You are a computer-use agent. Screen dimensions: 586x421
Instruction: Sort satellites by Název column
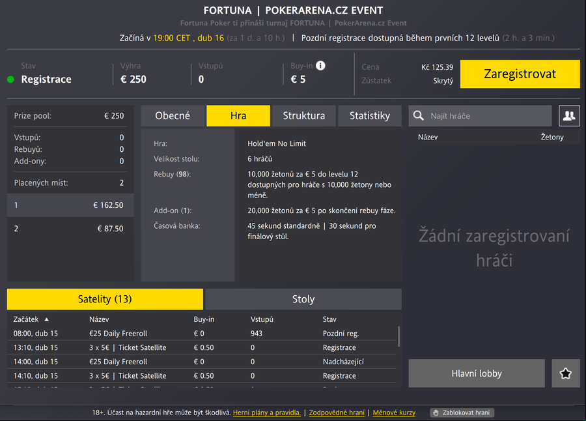pos(99,319)
